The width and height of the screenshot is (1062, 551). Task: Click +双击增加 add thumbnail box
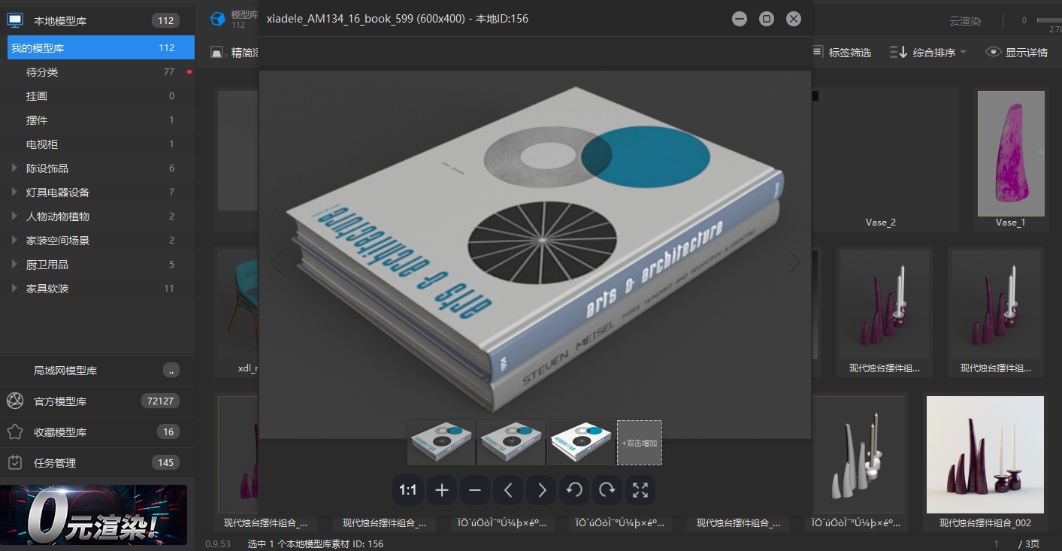tap(640, 443)
